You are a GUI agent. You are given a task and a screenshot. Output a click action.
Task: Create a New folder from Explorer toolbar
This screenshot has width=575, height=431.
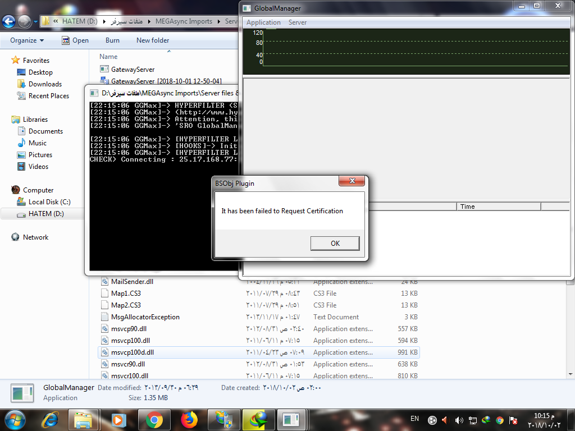153,40
